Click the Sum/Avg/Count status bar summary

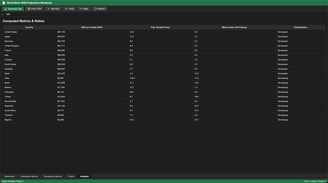[315, 181]
